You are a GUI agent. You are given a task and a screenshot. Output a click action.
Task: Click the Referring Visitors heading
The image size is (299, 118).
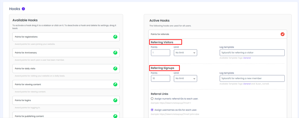coord(162,42)
